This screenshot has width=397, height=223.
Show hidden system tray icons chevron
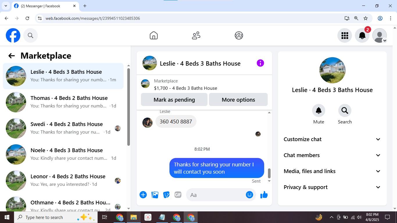coord(331,217)
